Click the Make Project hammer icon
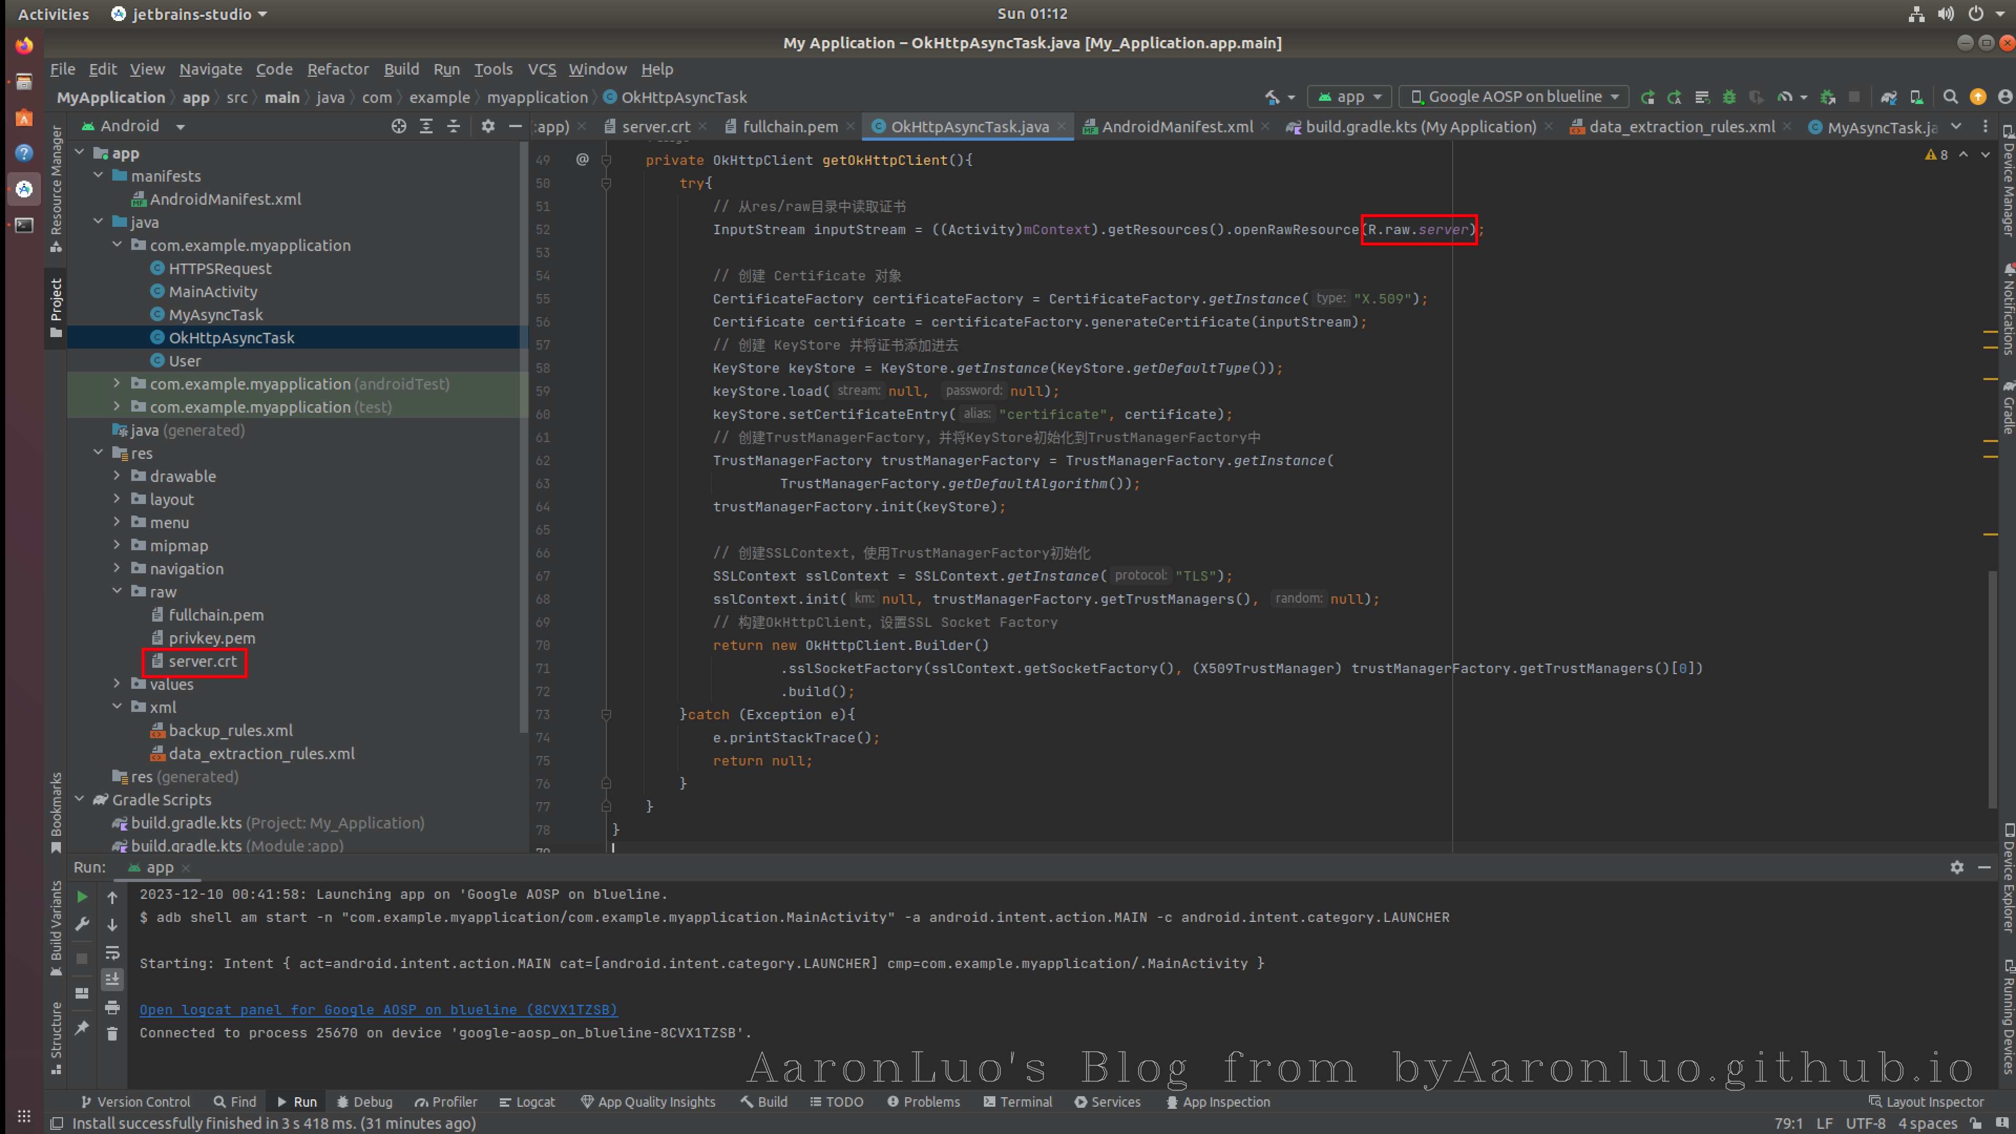2016x1134 pixels. pos(1273,97)
